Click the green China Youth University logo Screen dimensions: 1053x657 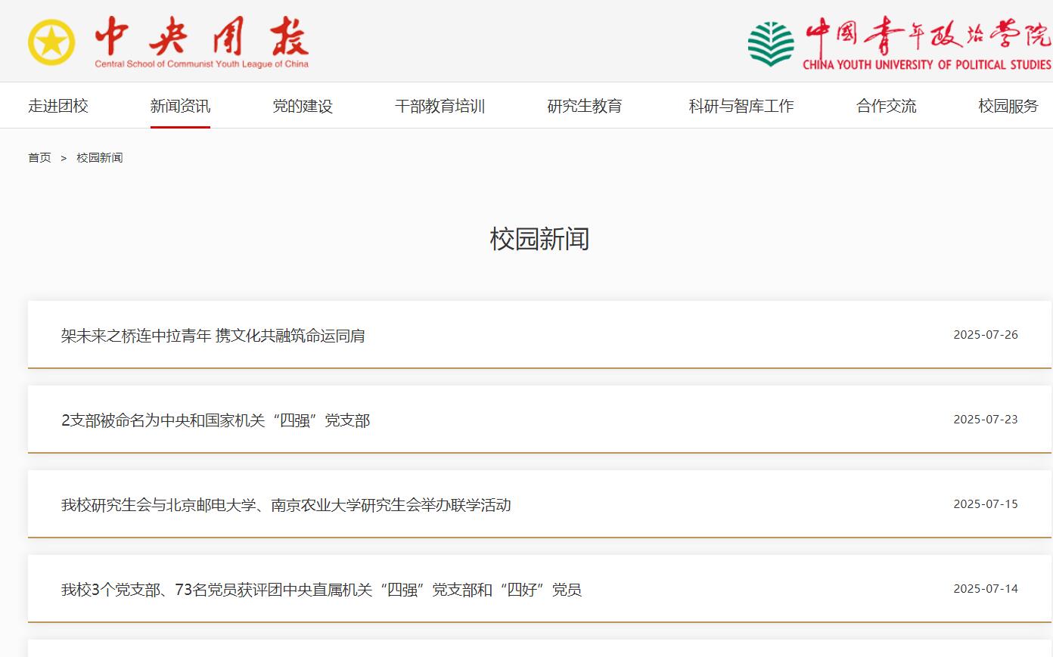pyautogui.click(x=771, y=44)
